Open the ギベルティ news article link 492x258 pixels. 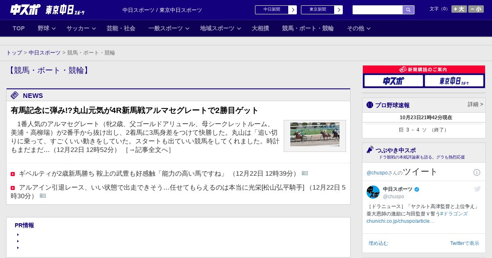tap(122, 174)
